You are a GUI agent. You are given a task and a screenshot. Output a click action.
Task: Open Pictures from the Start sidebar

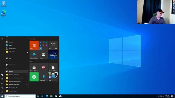click(x=2, y=84)
